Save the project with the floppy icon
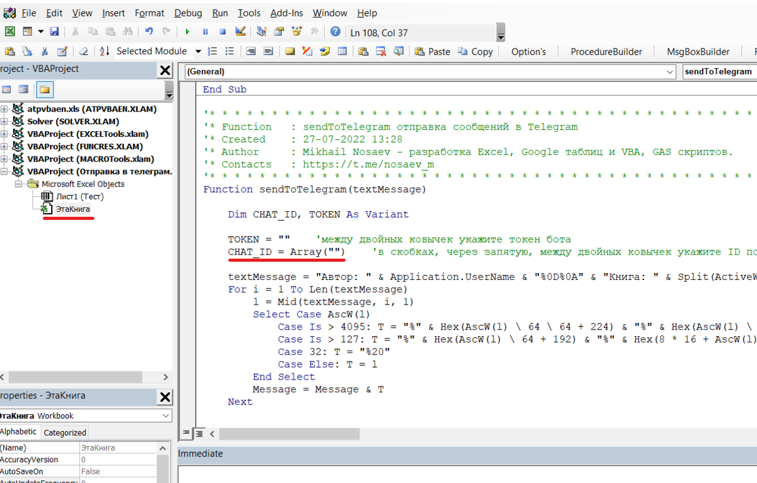 [54, 32]
